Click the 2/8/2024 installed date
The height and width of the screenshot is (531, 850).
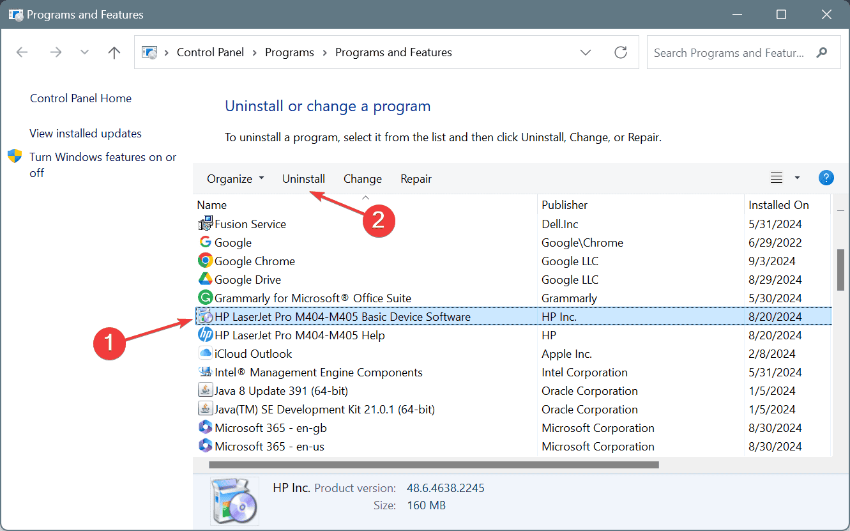pos(772,354)
